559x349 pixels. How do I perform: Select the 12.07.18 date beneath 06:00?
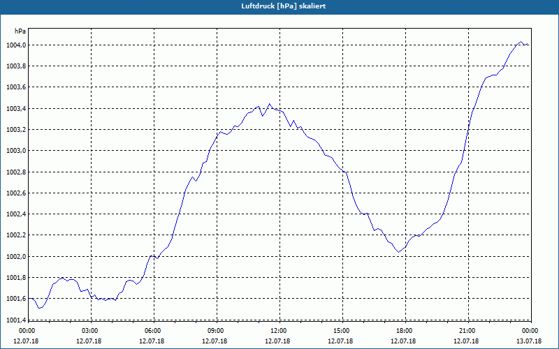(x=152, y=341)
